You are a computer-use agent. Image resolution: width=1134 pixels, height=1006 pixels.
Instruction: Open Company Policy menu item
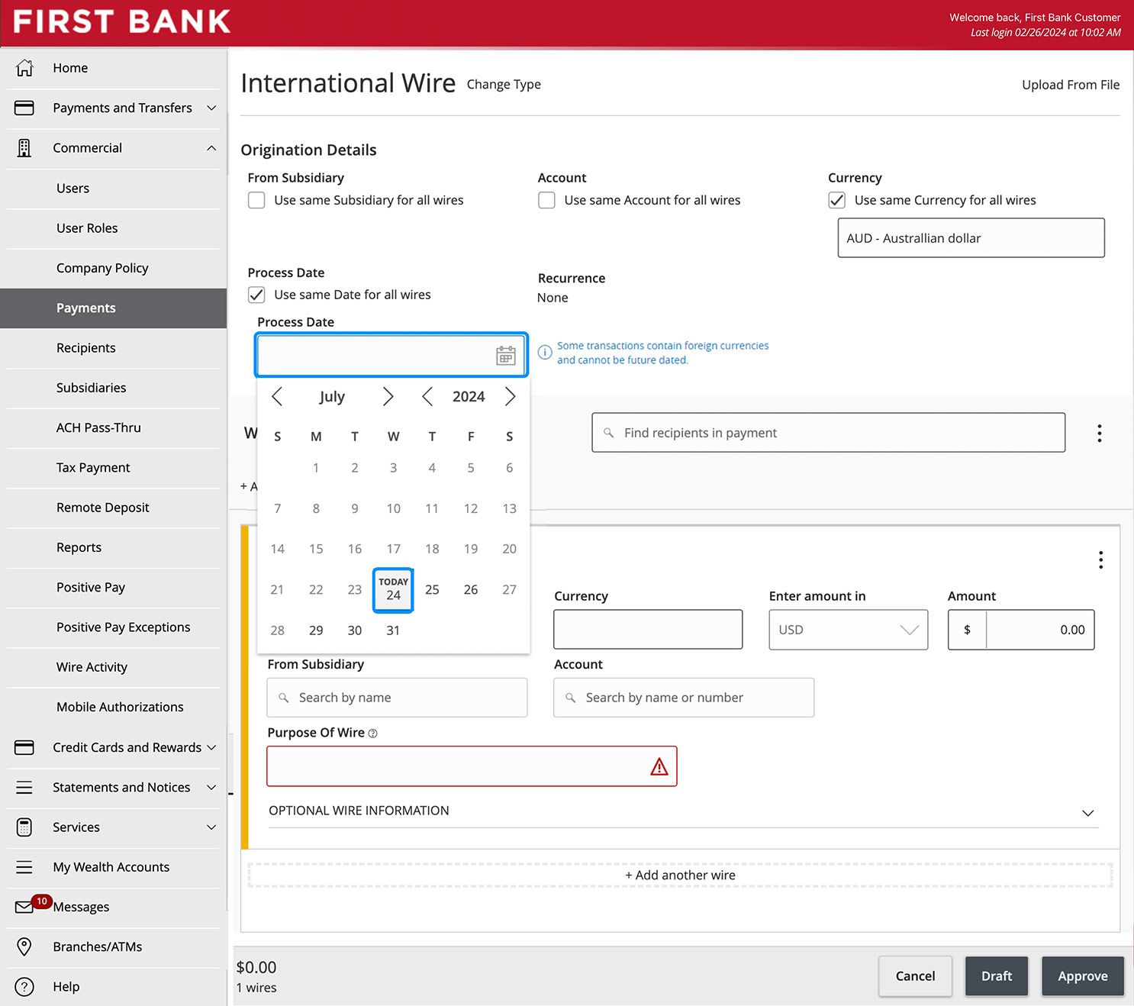point(102,268)
